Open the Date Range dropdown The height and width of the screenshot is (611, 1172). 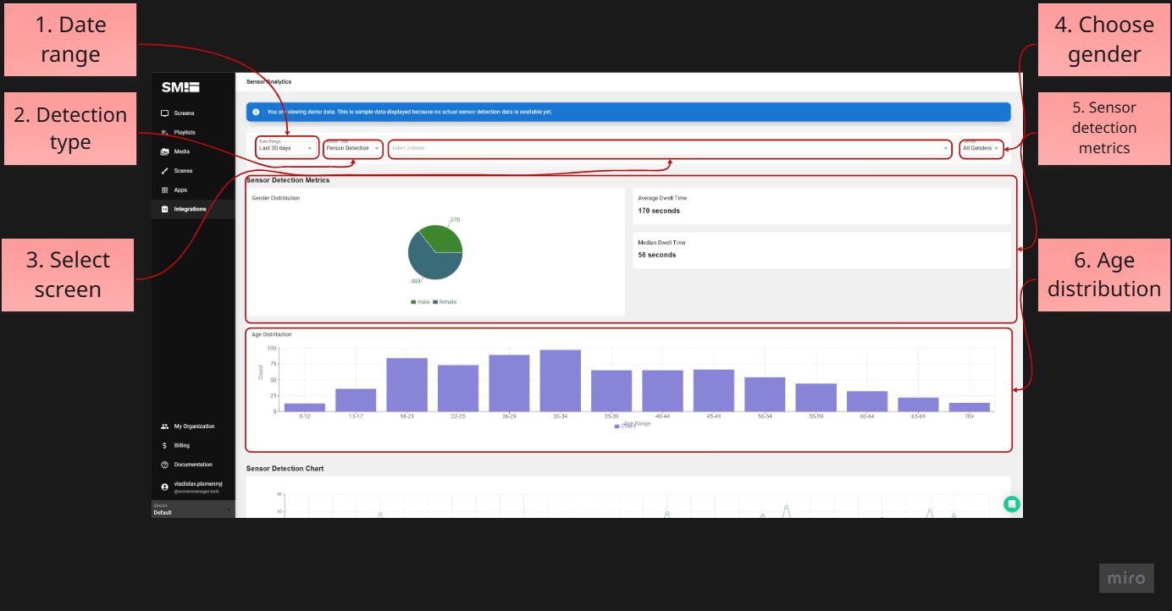pos(287,147)
